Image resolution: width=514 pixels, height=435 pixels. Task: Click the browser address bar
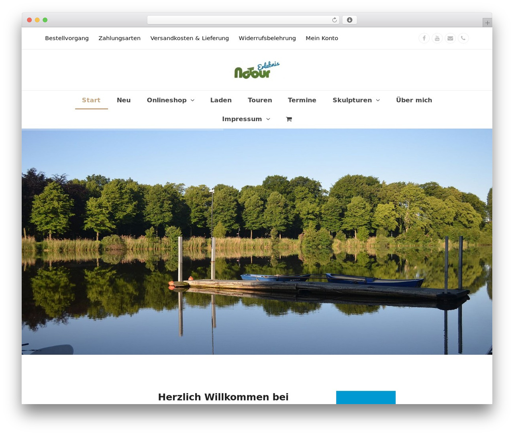(x=243, y=20)
